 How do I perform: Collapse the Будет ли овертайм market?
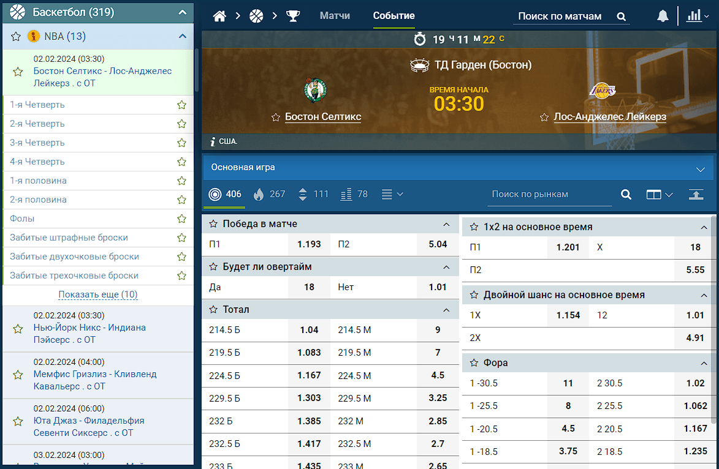[x=446, y=267]
